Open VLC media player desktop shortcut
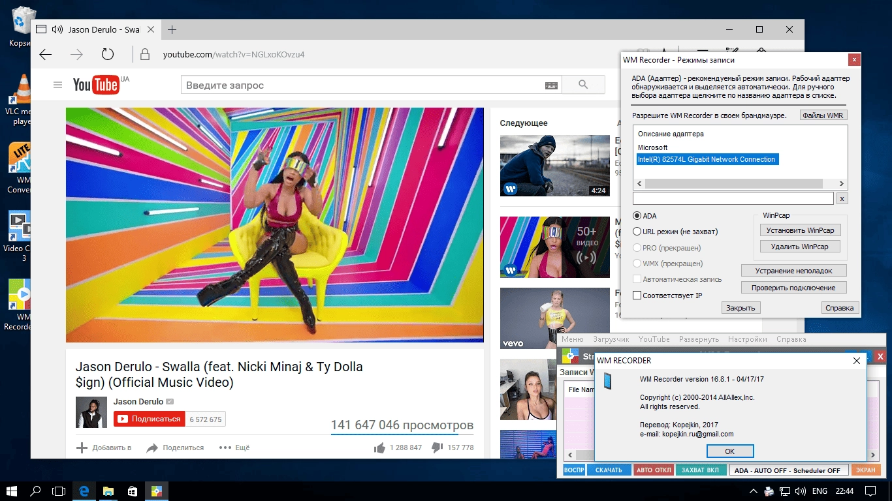Screen dimensions: 892x501 (x=19, y=99)
